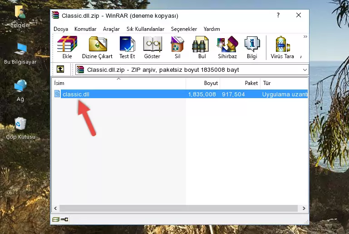This screenshot has width=349, height=234.
Task: Open the Dosya menu
Action: [61, 29]
